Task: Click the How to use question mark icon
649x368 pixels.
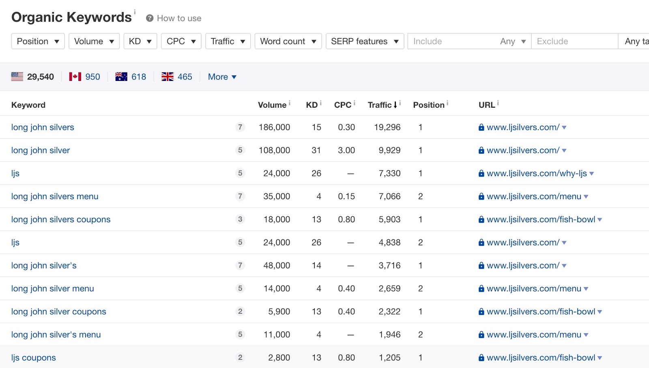Action: (x=150, y=18)
